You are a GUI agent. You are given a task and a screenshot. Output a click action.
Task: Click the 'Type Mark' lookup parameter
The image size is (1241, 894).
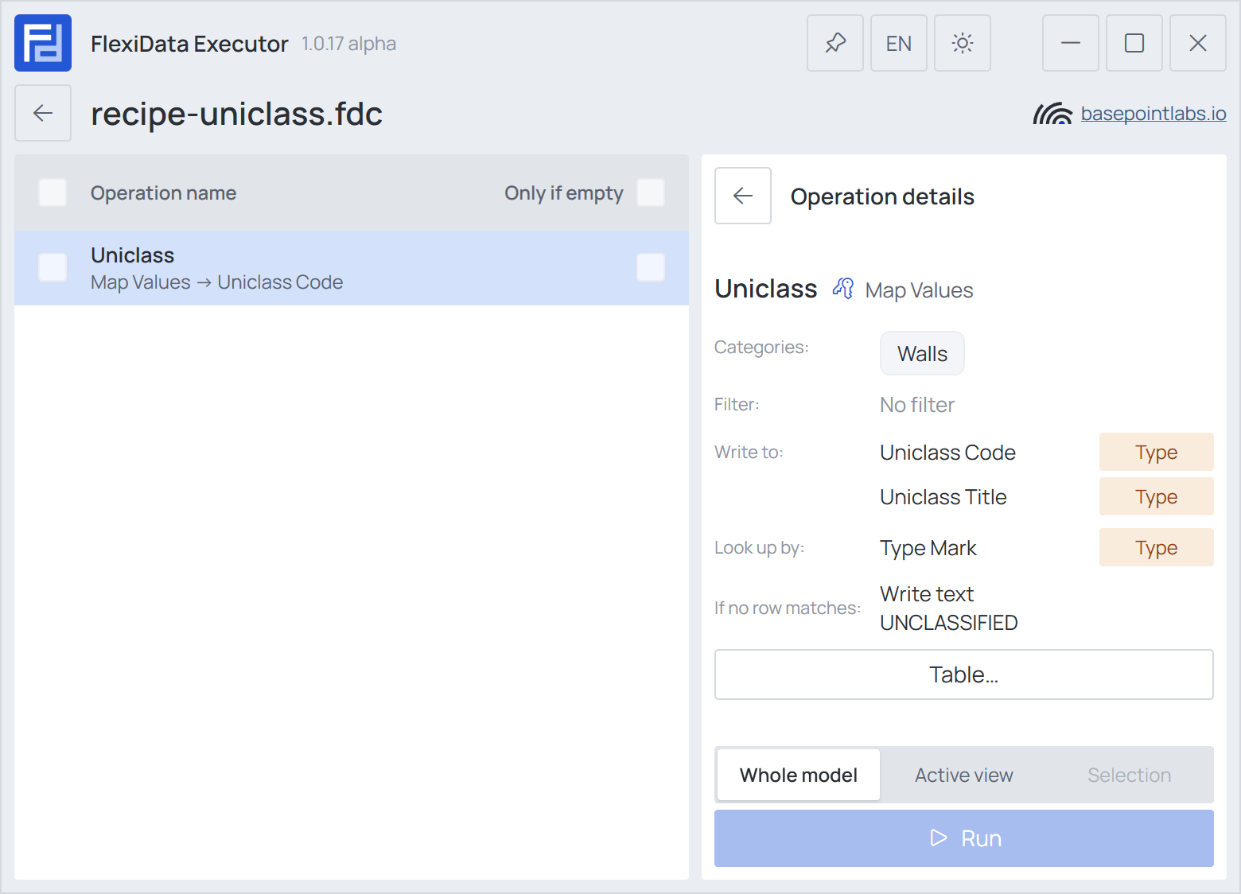point(928,548)
